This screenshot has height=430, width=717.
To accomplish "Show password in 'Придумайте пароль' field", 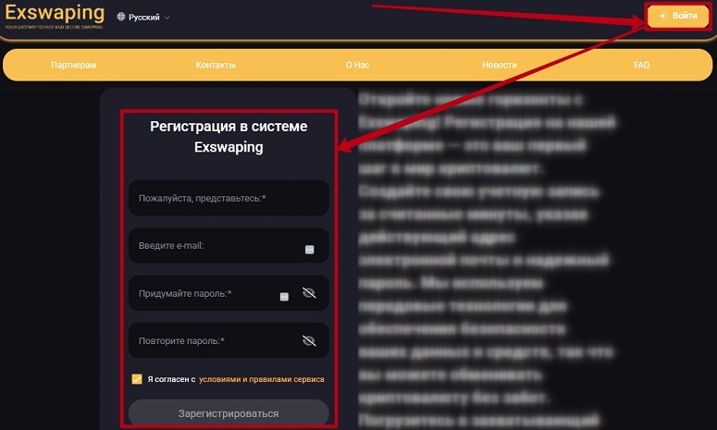I will click(309, 292).
